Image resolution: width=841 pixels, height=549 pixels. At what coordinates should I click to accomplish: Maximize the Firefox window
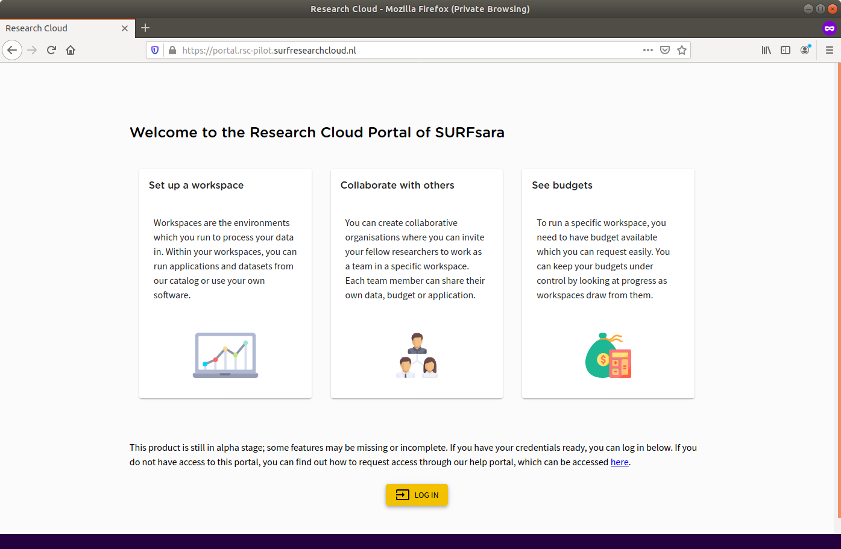(x=821, y=9)
